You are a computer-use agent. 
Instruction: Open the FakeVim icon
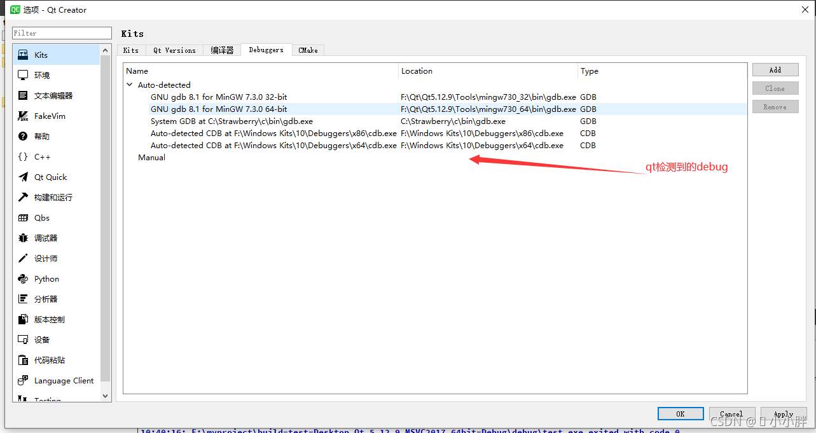coord(23,116)
